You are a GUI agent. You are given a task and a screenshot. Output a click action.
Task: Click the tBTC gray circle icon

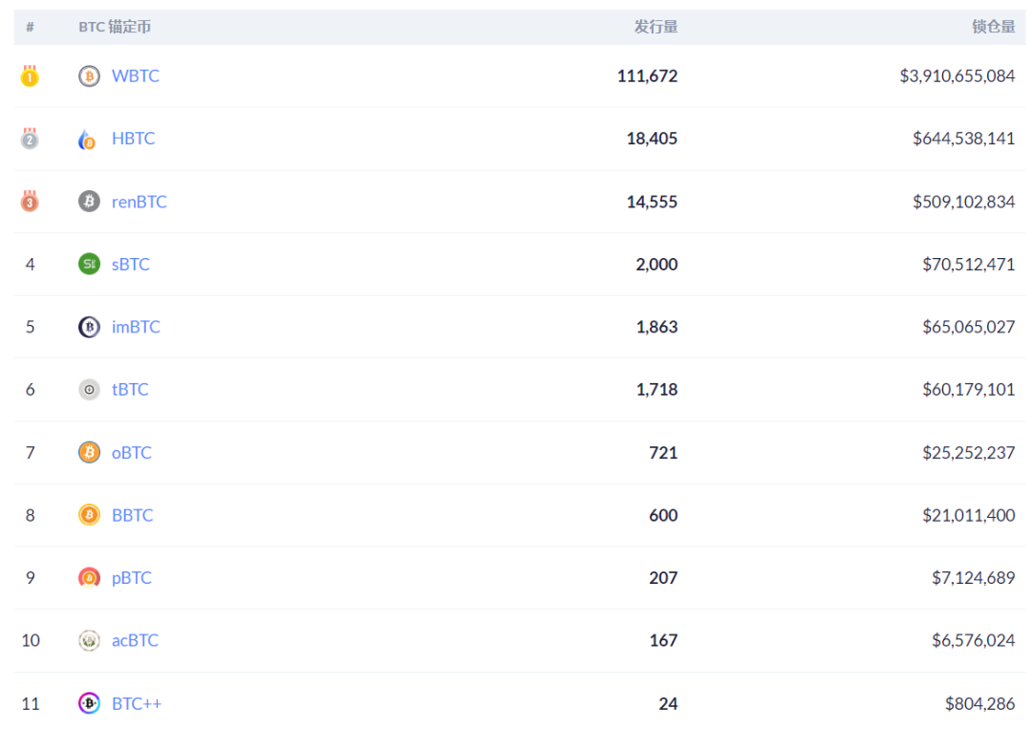(89, 390)
